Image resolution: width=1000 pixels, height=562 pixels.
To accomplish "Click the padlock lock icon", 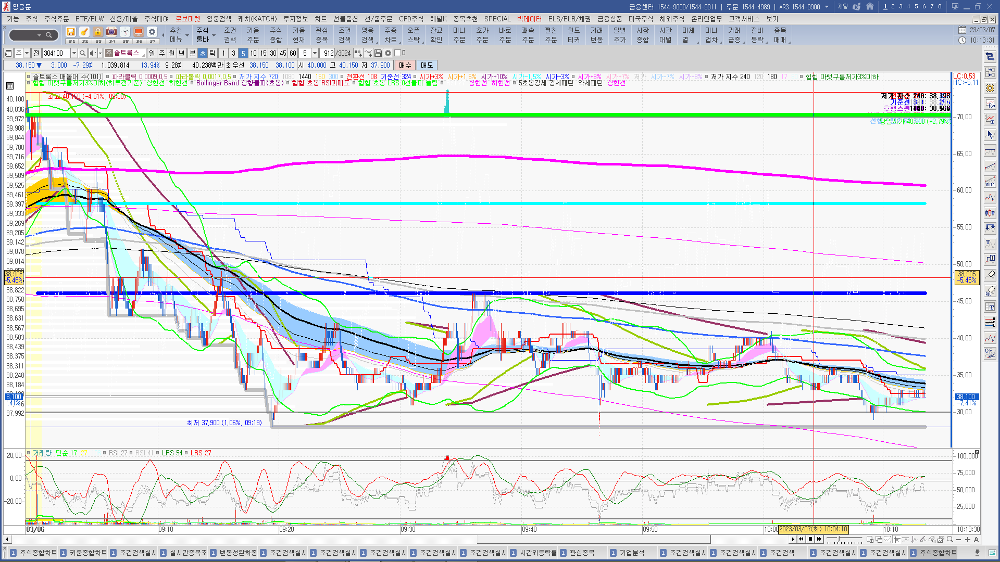I will [x=97, y=32].
